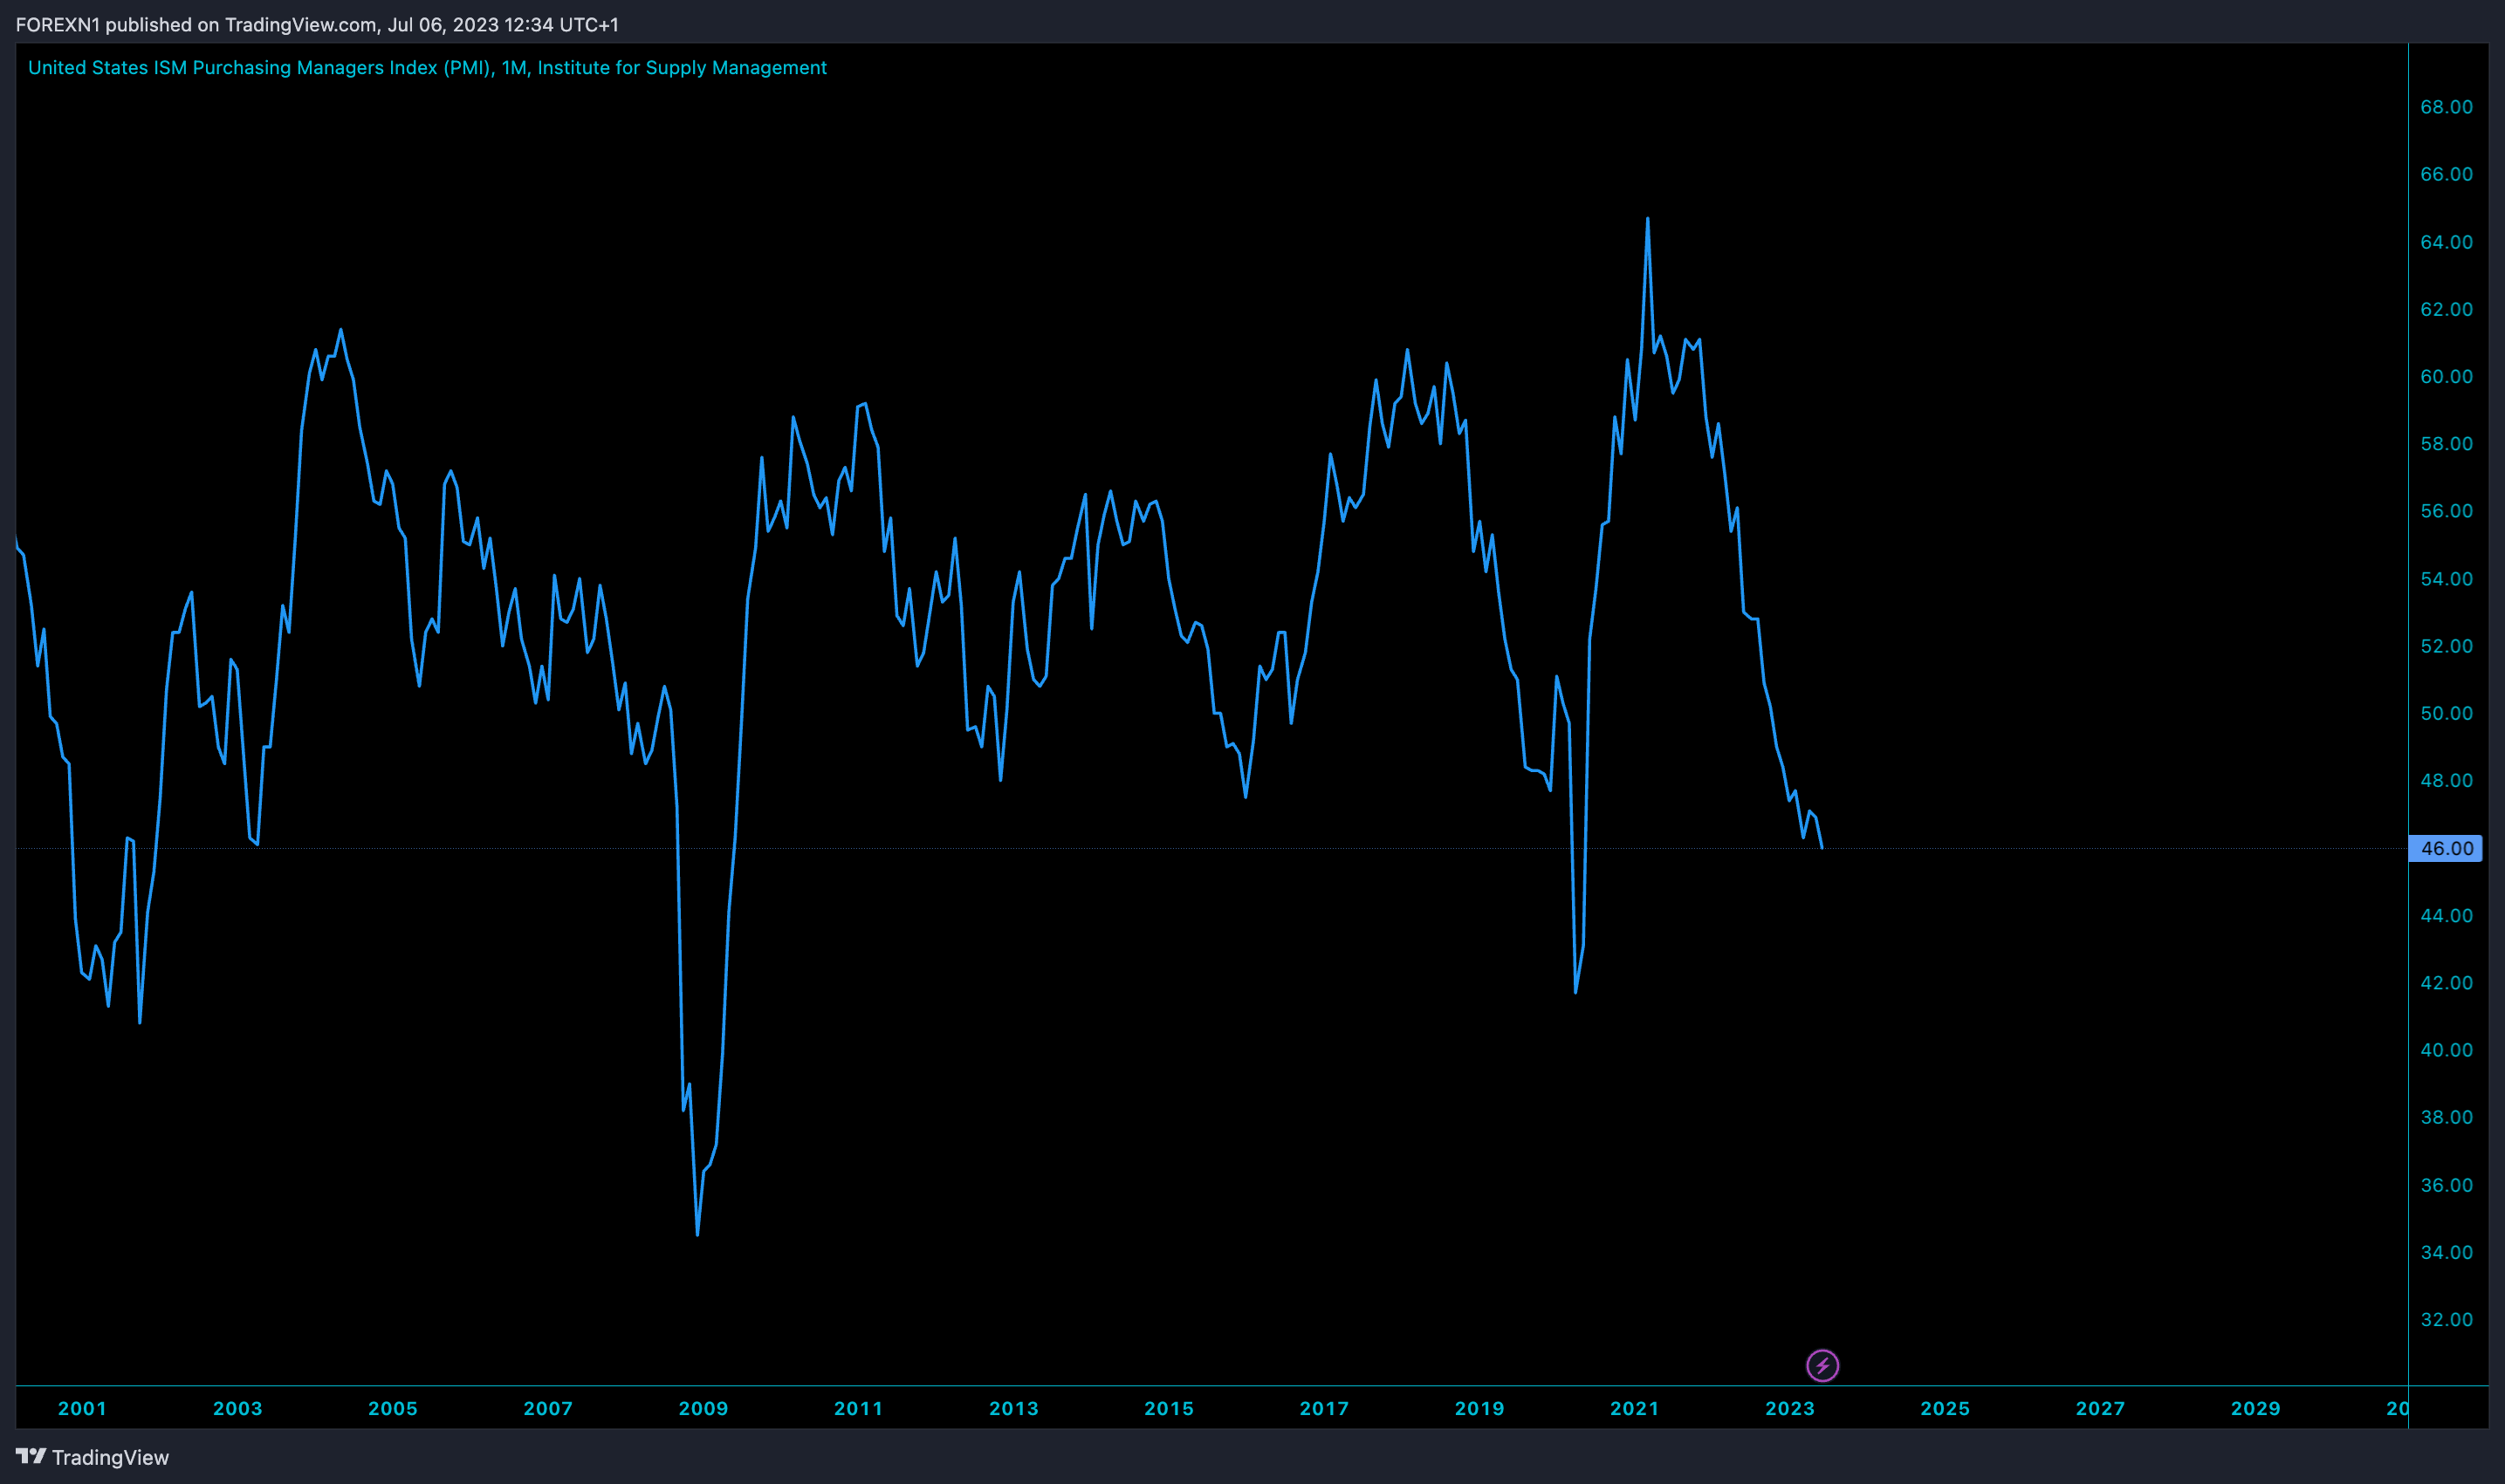Click the FOREXN1 published on TradingView header text

[x=316, y=24]
